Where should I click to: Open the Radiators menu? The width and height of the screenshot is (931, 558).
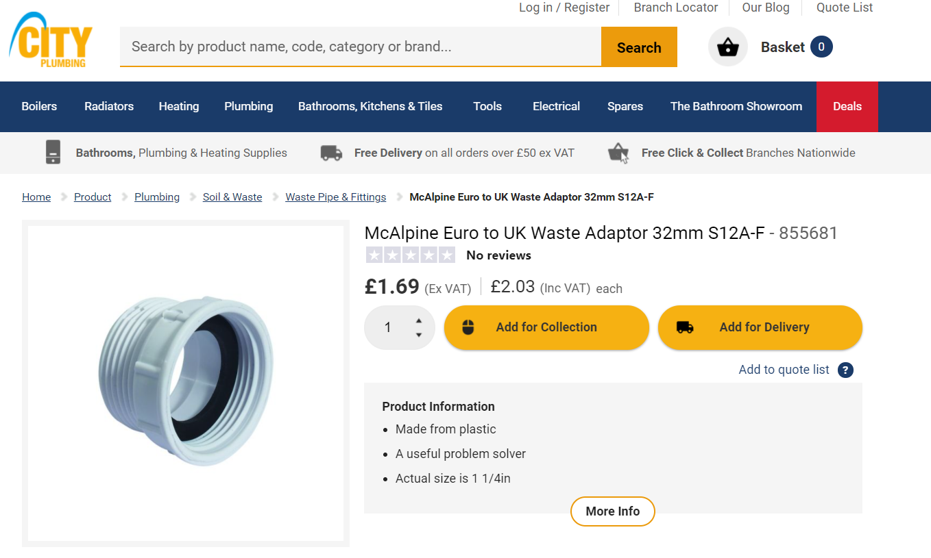(x=109, y=106)
